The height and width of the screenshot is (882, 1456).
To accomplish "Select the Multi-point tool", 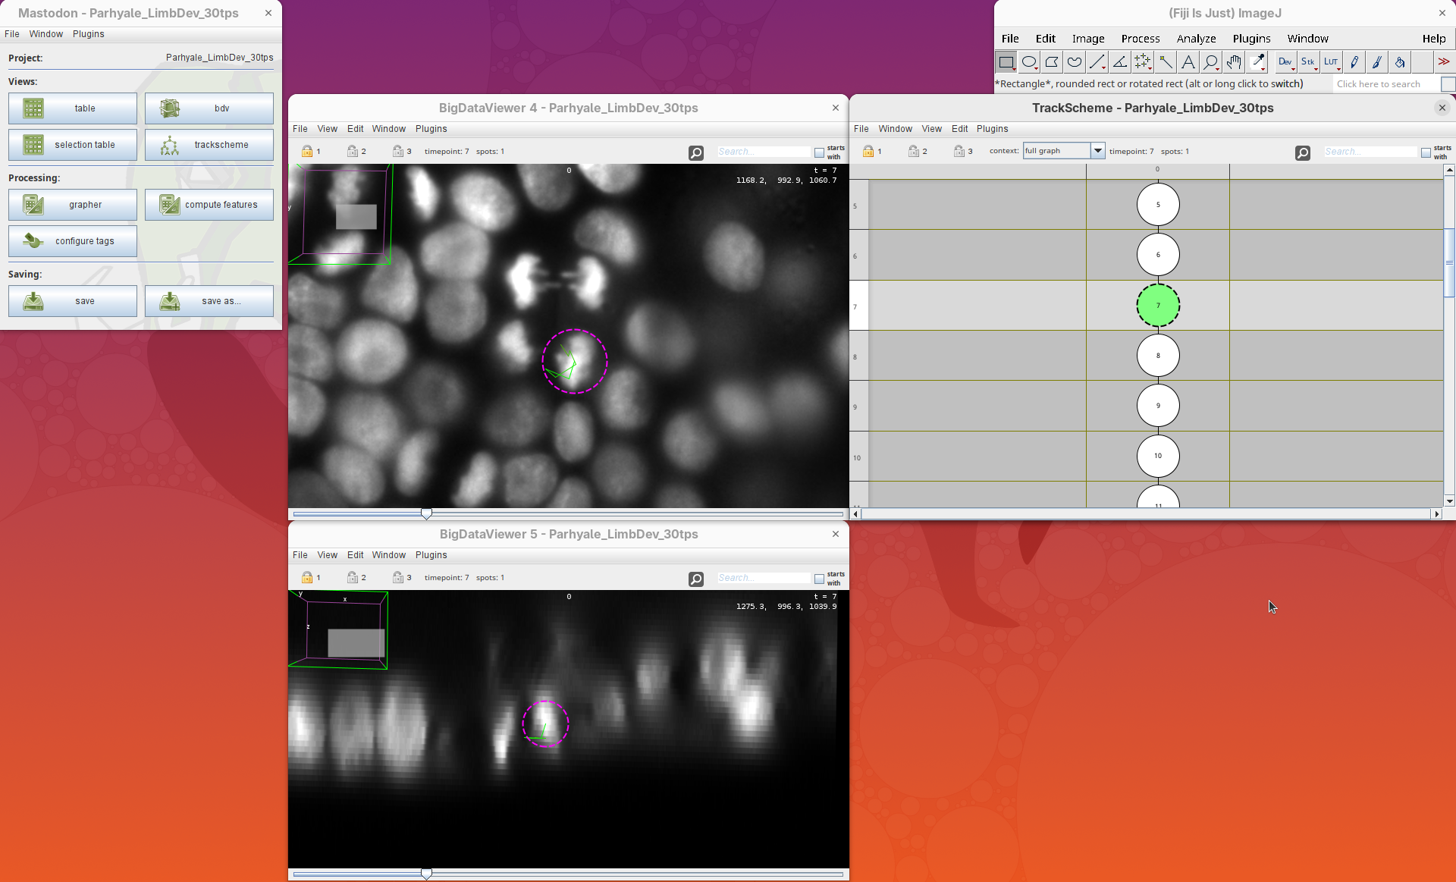I will [1142, 62].
